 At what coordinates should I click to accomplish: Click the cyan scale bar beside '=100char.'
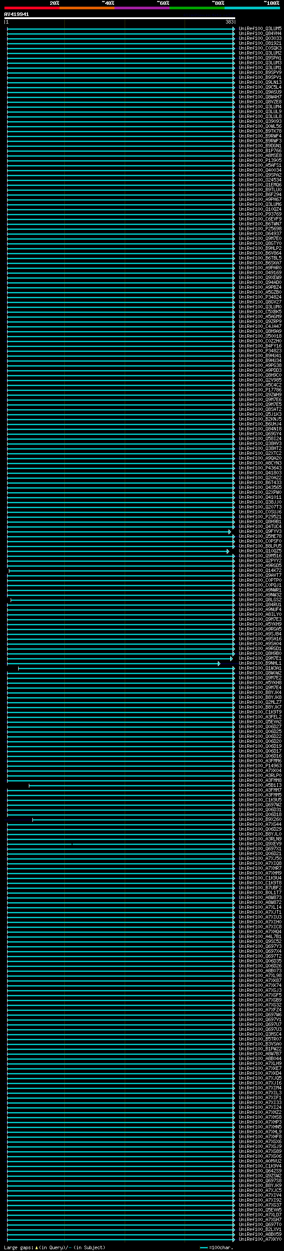pyautogui.click(x=203, y=1247)
